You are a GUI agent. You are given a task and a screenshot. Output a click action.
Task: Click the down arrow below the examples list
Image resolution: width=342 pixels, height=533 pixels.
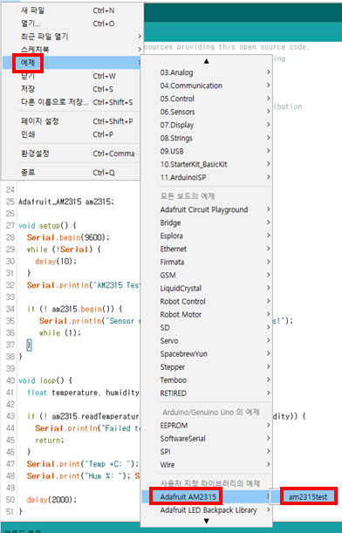click(x=207, y=521)
